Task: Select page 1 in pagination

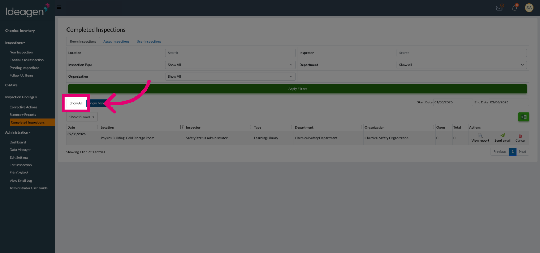Action: click(512, 152)
